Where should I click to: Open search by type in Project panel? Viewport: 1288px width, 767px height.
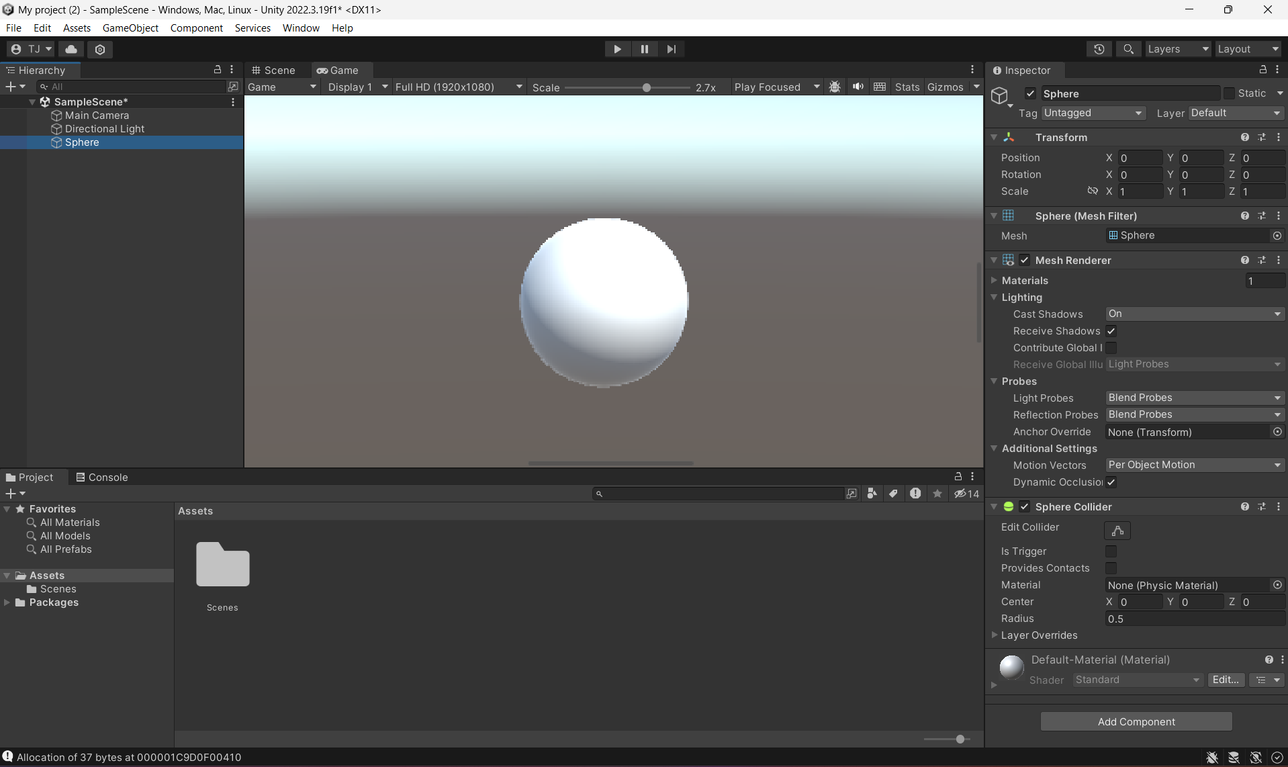coord(872,494)
